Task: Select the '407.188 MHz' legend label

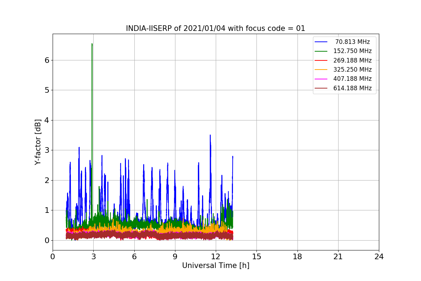Action: click(x=353, y=79)
